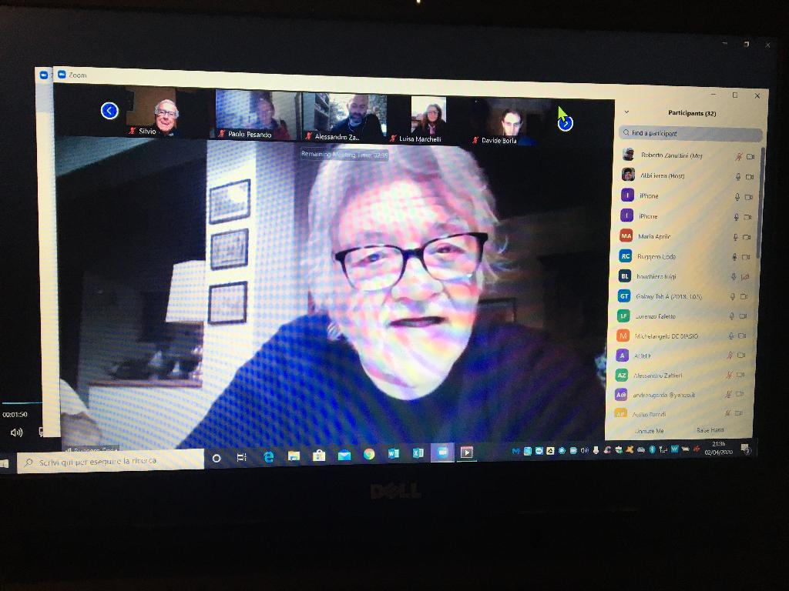The width and height of the screenshot is (789, 591).
Task: Click camera-off icon in the BL avatar row
Action: tap(745, 277)
